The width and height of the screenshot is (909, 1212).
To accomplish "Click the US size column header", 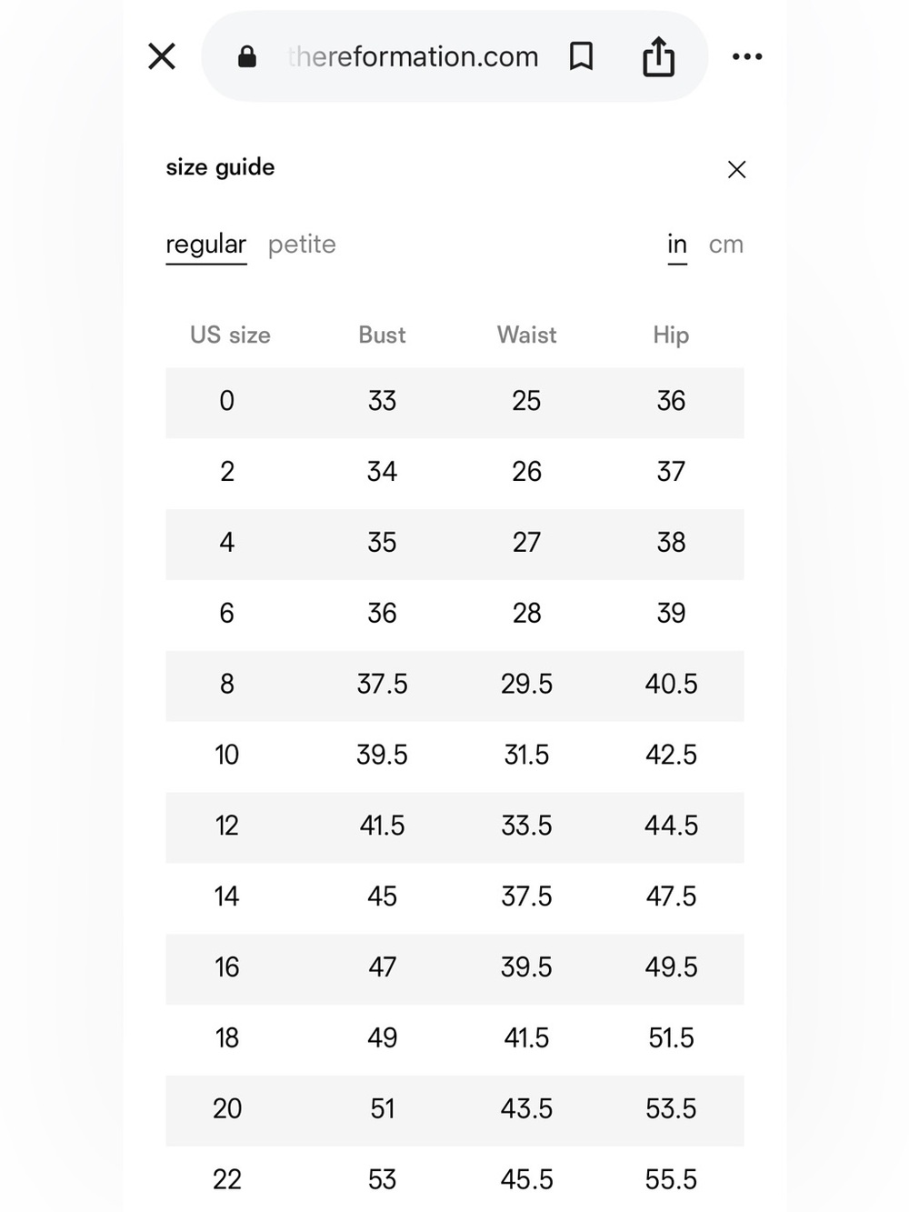I will pos(230,335).
